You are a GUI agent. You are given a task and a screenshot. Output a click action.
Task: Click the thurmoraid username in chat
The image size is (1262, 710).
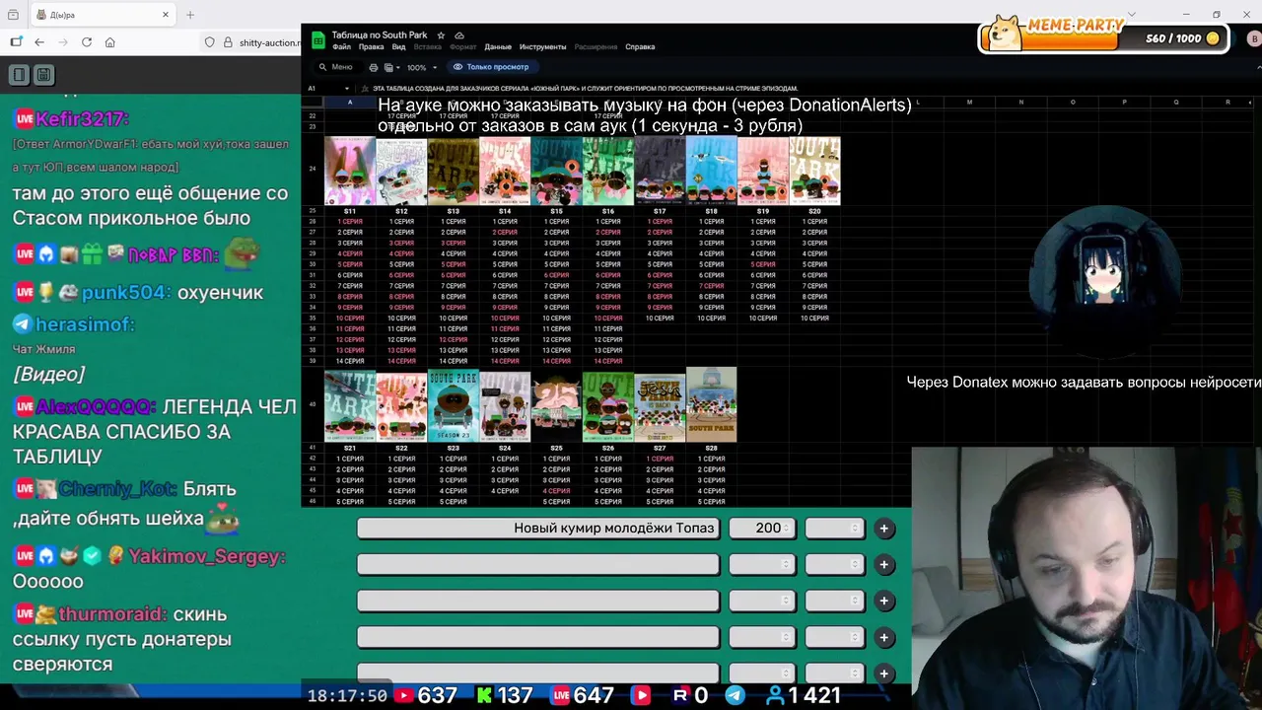tap(112, 613)
